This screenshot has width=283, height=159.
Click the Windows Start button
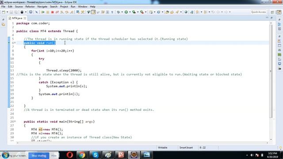[x=5, y=155]
